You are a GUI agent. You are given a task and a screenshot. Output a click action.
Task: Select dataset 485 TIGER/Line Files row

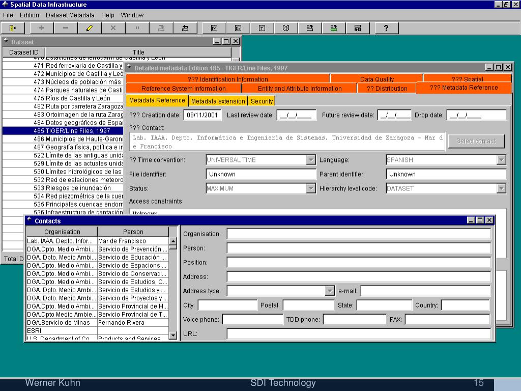click(x=63, y=131)
